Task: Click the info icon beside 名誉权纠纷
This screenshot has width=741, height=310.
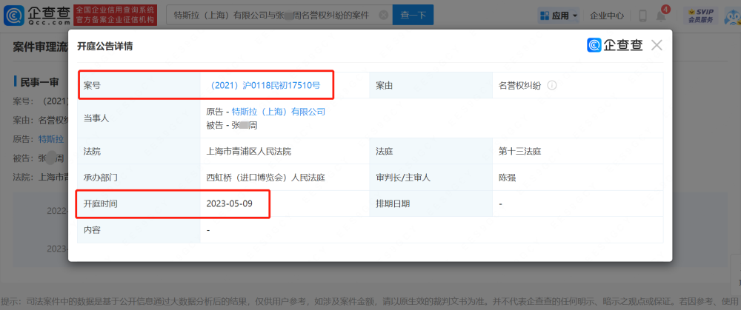Action: [x=552, y=86]
